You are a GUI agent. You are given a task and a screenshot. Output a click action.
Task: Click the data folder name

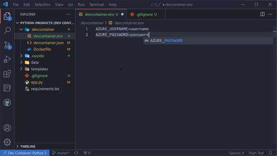[35, 62]
